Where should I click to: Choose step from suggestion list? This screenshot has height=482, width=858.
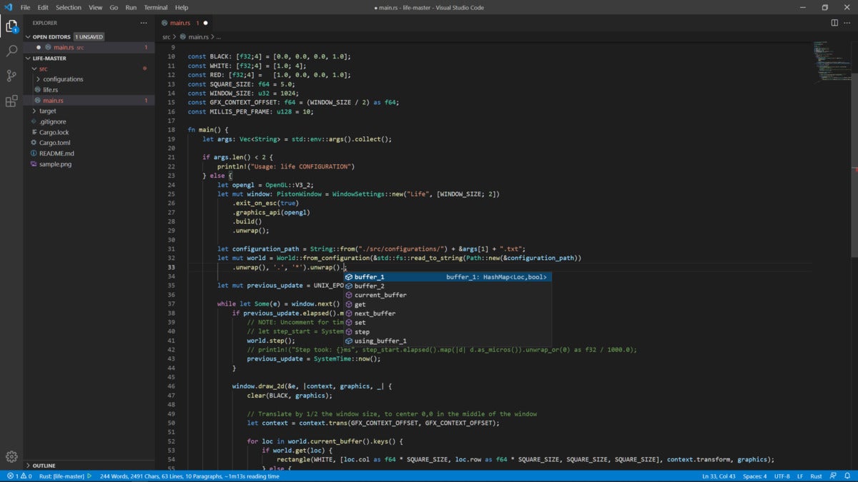[x=447, y=332]
